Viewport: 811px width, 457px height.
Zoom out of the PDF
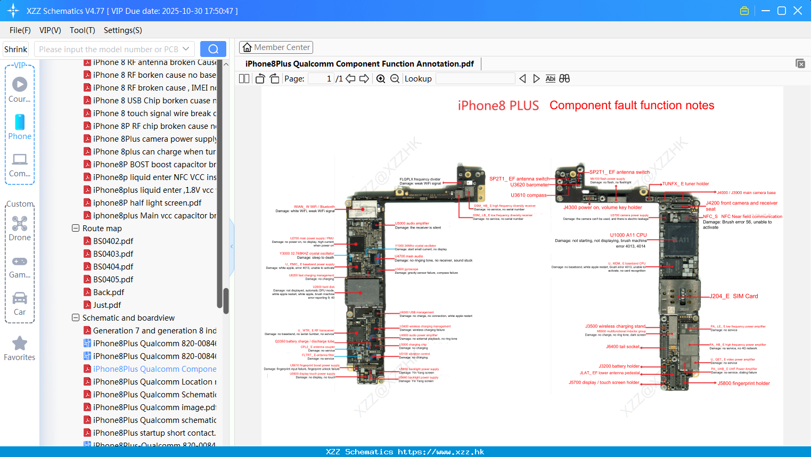pyautogui.click(x=395, y=79)
